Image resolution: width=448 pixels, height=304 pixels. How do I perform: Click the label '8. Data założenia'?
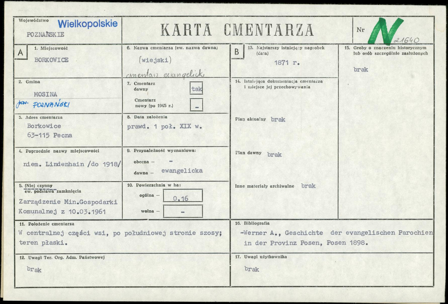click(147, 117)
